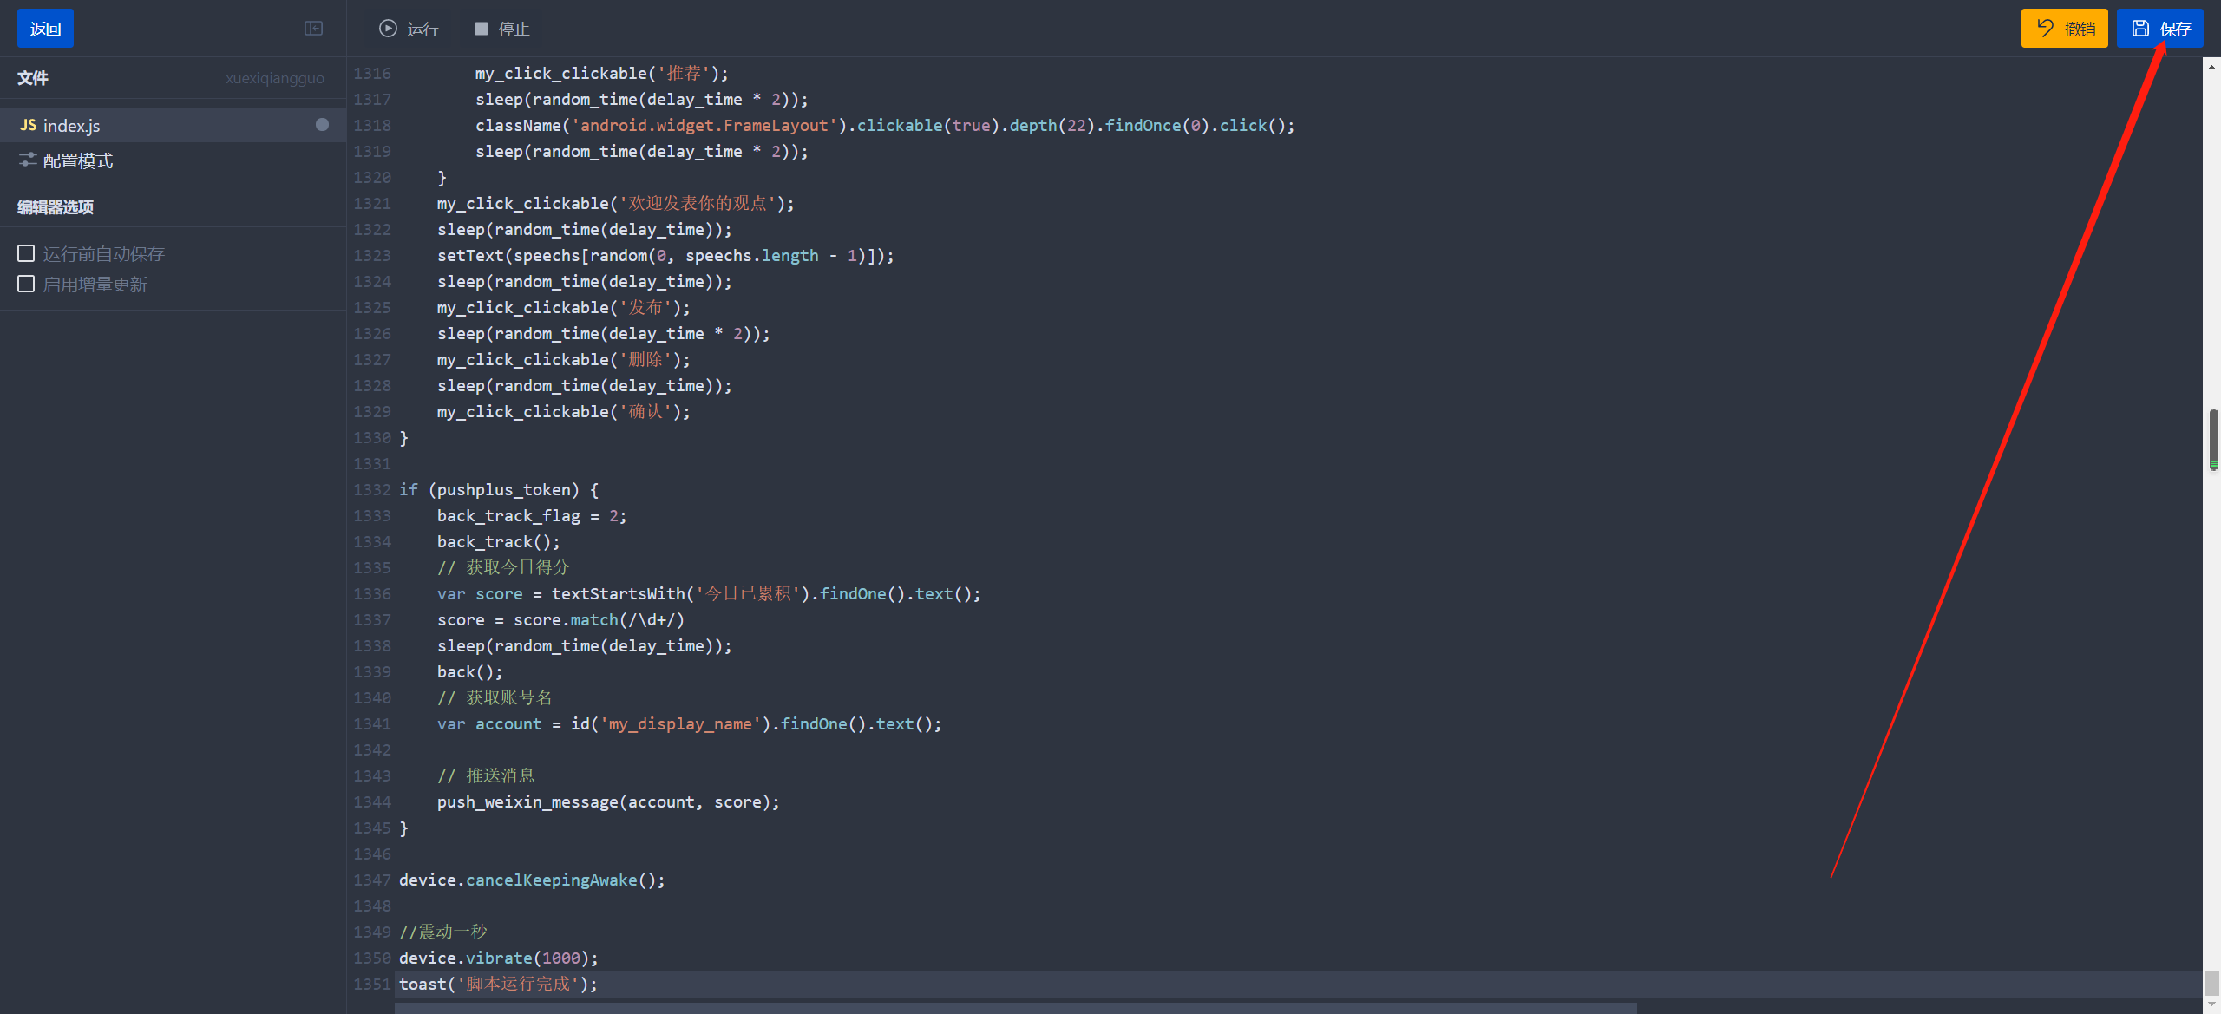
Task: Click the 撤销 undo button
Action: tap(2064, 29)
